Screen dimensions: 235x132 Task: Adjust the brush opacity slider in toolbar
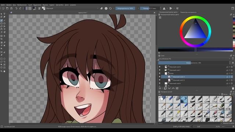coord(125,8)
